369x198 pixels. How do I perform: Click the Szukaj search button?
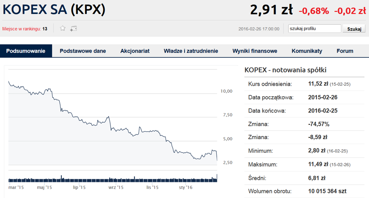354,29
